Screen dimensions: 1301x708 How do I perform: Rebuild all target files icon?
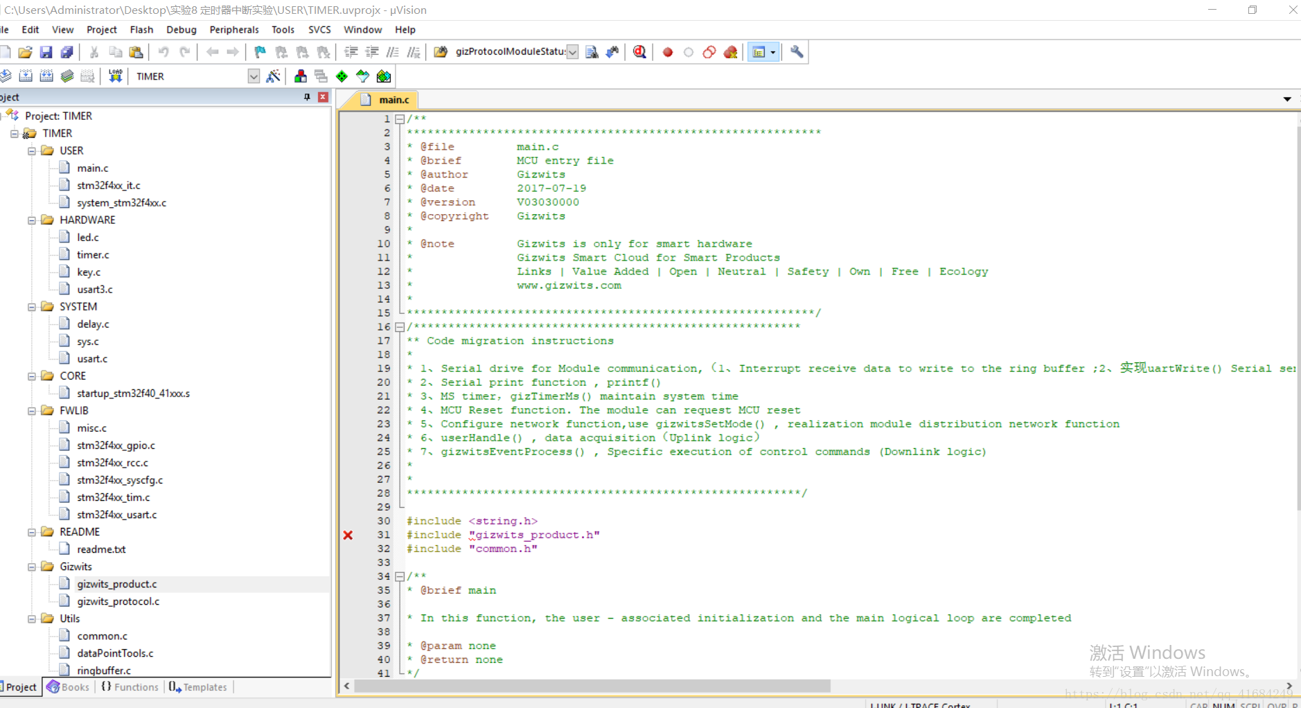click(46, 76)
